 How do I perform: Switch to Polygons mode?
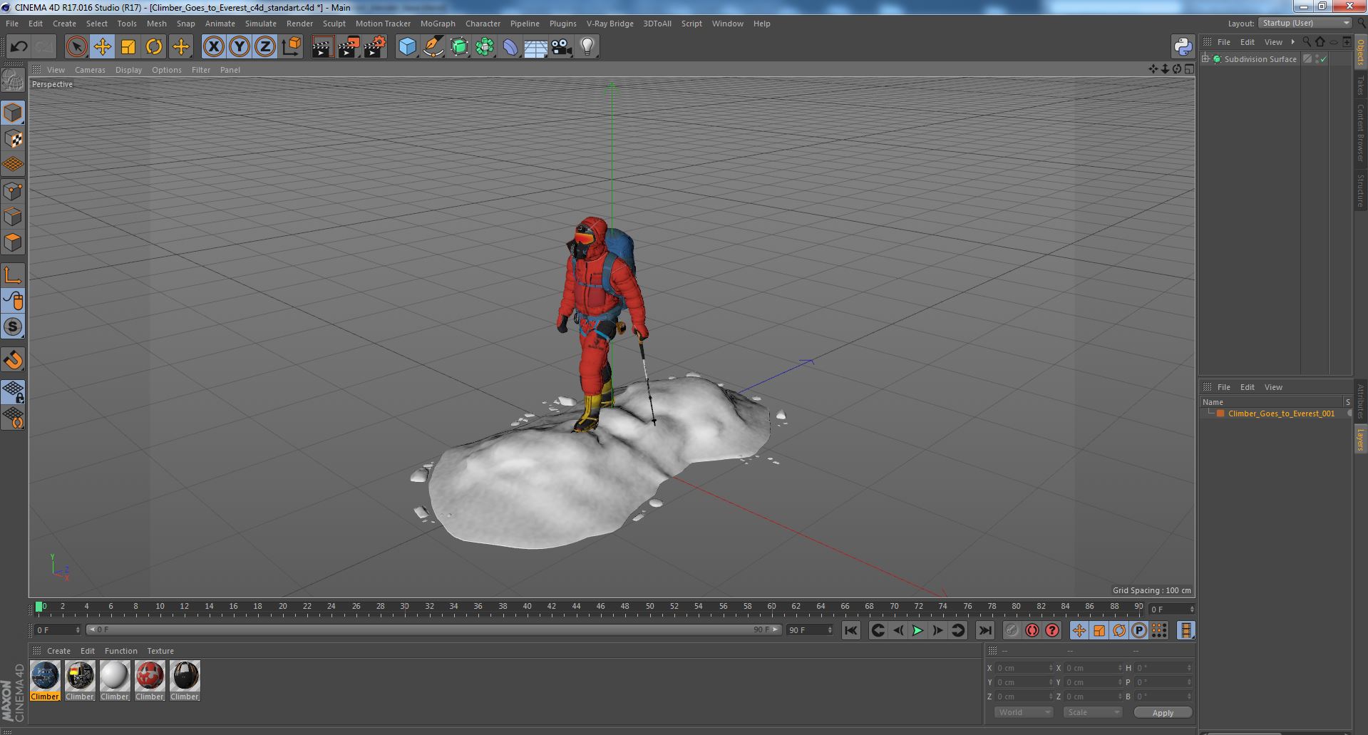click(x=13, y=242)
